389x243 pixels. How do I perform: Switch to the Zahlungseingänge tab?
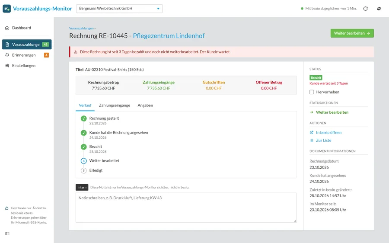(115, 105)
